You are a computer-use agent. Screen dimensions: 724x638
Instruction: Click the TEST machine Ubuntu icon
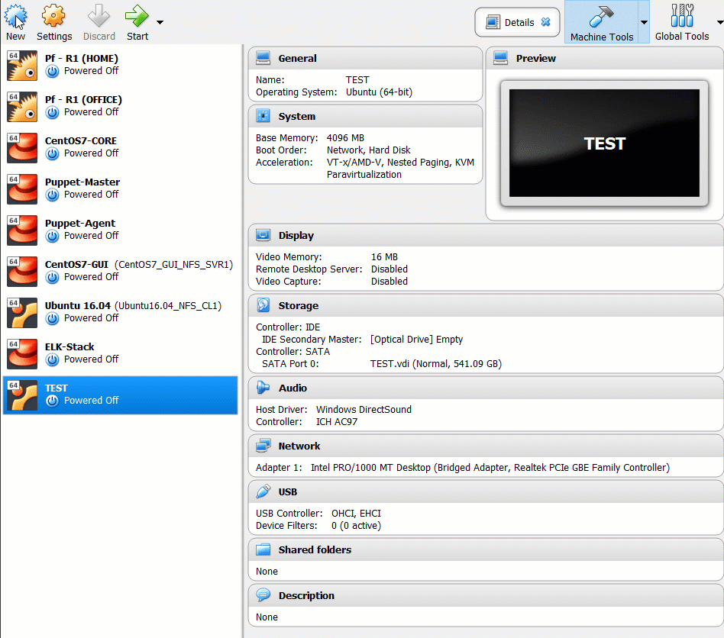[x=22, y=395]
